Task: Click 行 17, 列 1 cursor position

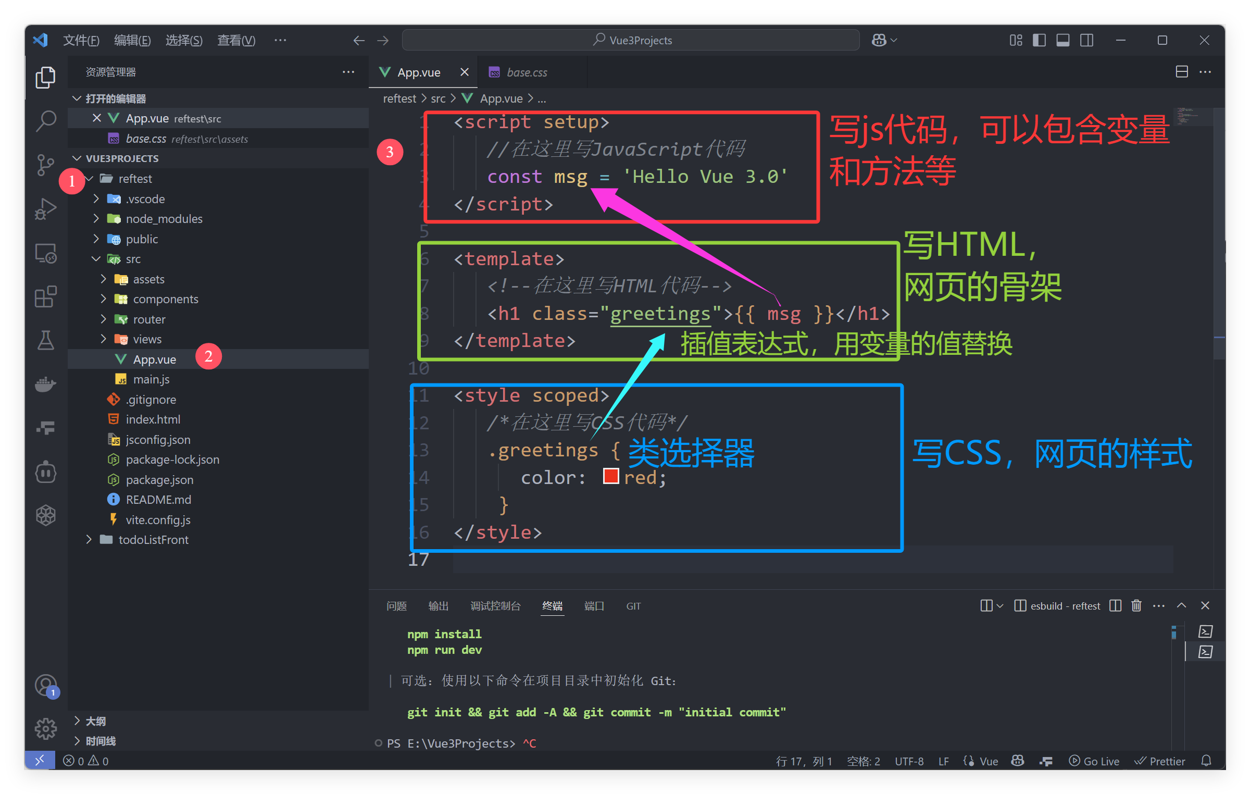Action: (804, 761)
